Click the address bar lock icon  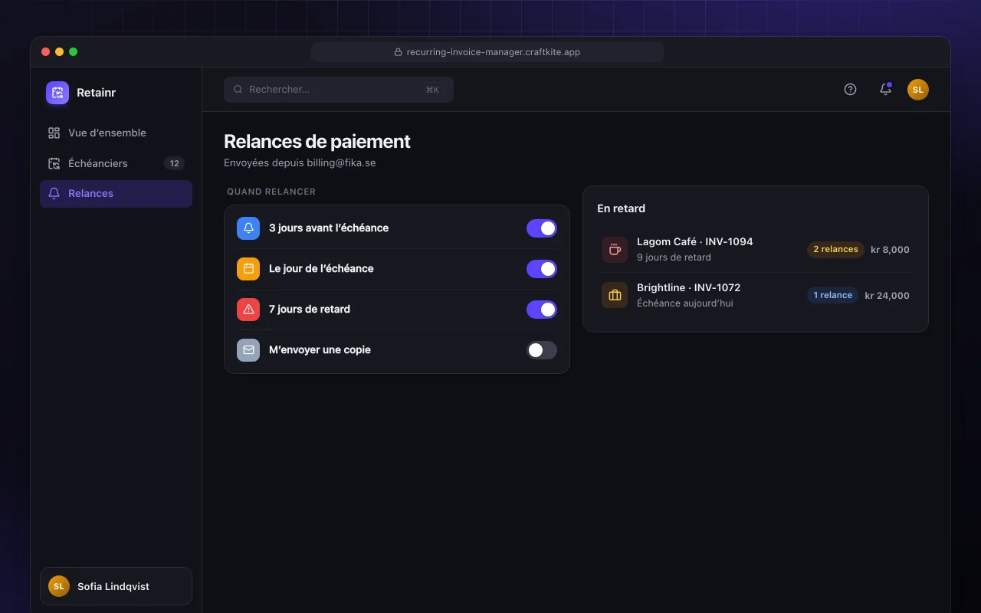[x=398, y=52]
